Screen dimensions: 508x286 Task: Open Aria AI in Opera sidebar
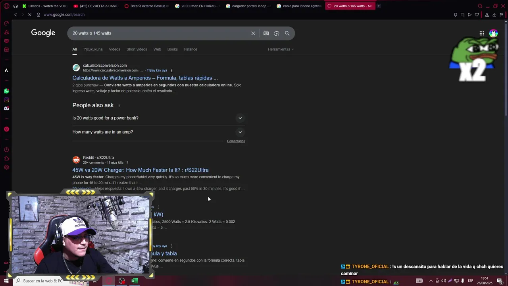(x=6, y=70)
